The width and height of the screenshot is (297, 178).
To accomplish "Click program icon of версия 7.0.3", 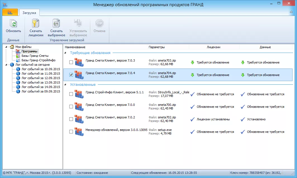I will point(79,62).
